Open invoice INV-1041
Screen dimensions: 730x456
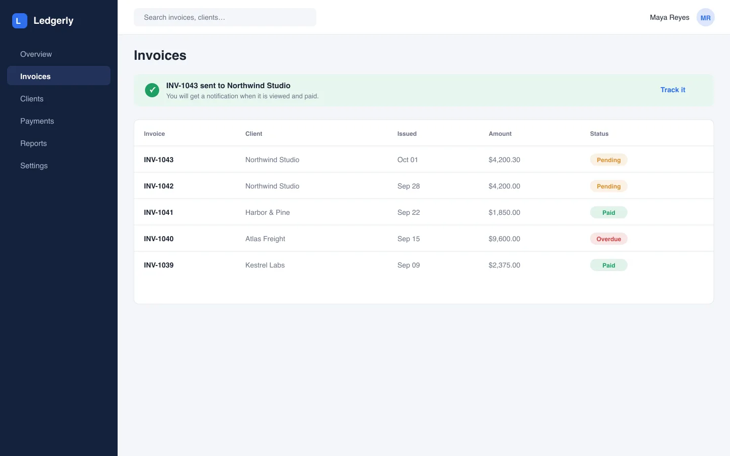click(159, 212)
